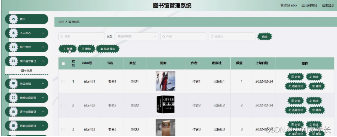Image resolution: width=337 pixels, height=137 pixels.
Task: Click 修改 for row 书名2
Action: [314, 100]
